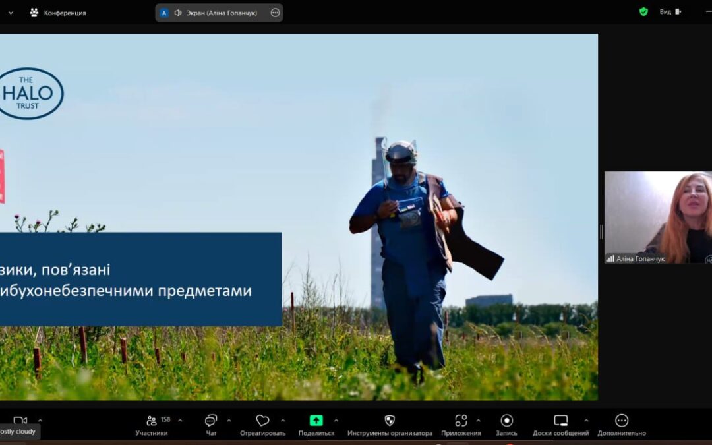Open Доски сообщений whiteboards icon

(x=560, y=421)
